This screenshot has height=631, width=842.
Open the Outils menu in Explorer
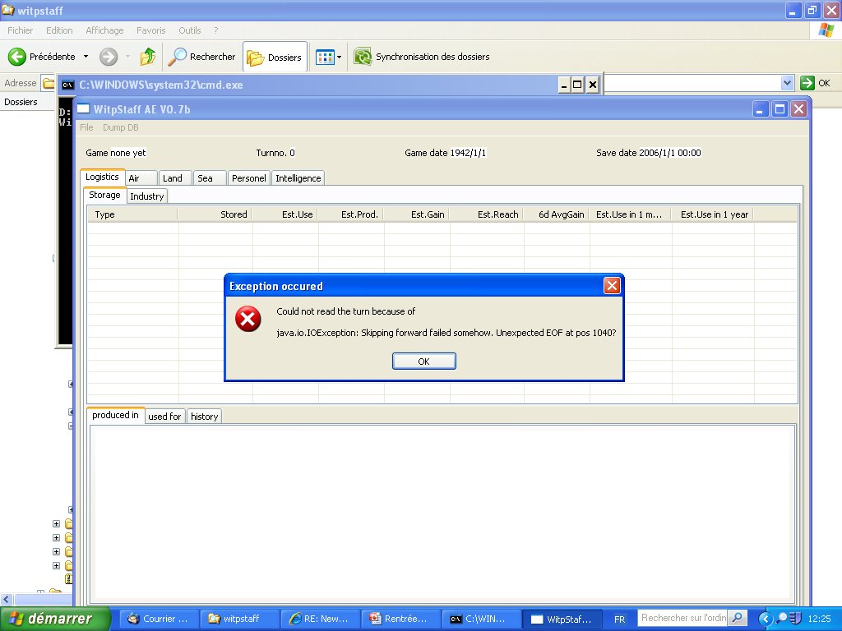pyautogui.click(x=190, y=30)
